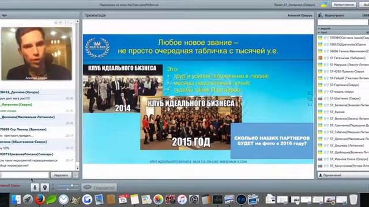
Task: Select user 57_Будник in list
Action: coord(343,112)
